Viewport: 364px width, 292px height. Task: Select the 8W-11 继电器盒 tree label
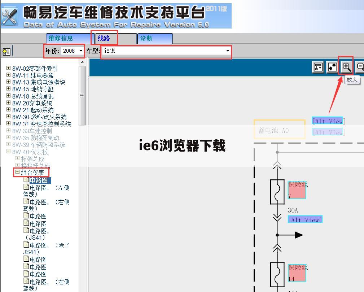(33, 76)
